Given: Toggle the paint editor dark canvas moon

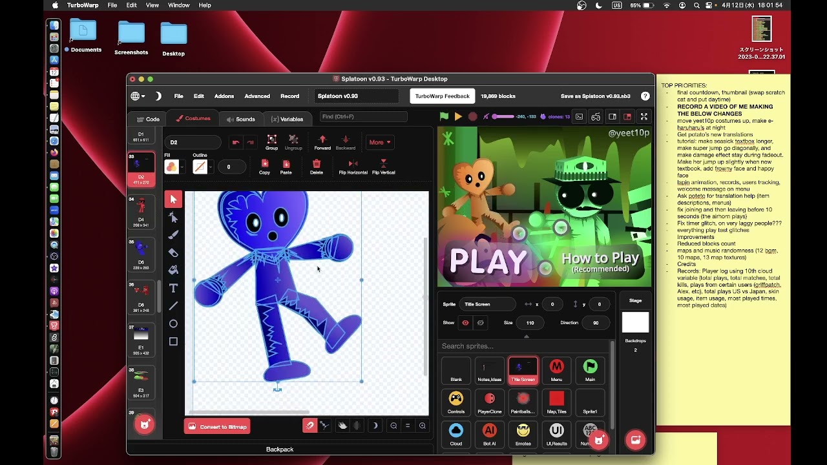Looking at the screenshot, I should coord(375,426).
